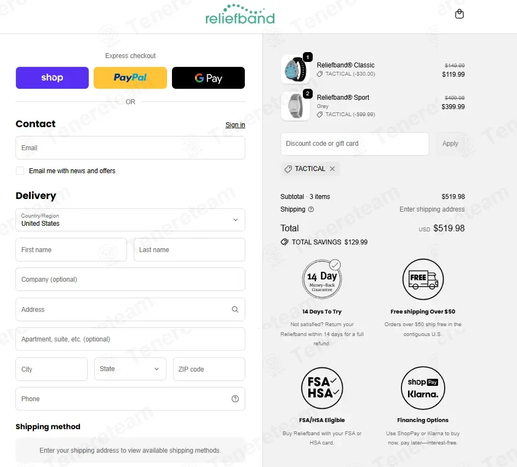The height and width of the screenshot is (467, 517).
Task: Click the FSA HSA eligible badge
Action: pos(322,388)
